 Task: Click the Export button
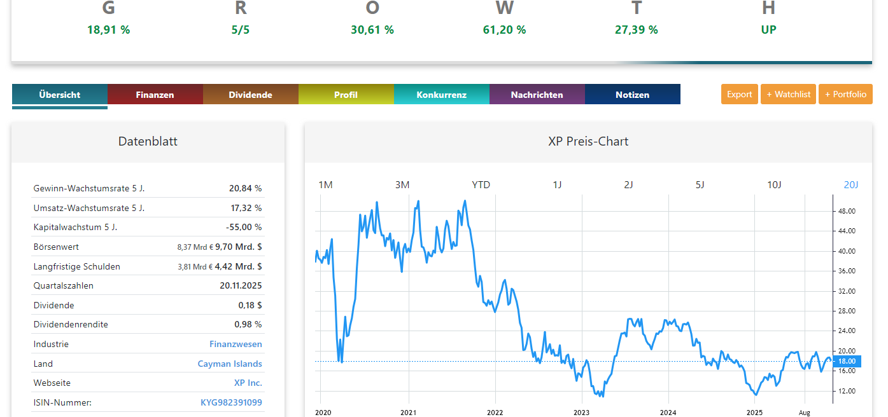point(739,93)
